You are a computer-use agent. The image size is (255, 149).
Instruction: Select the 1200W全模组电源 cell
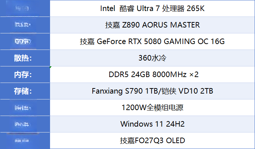coord(152,108)
